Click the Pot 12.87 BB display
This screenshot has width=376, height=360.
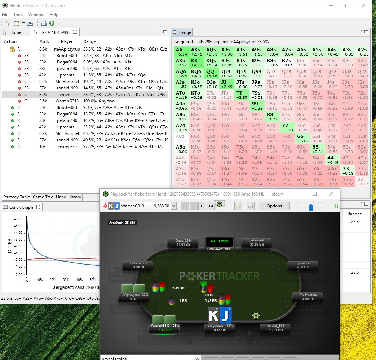[x=219, y=241]
